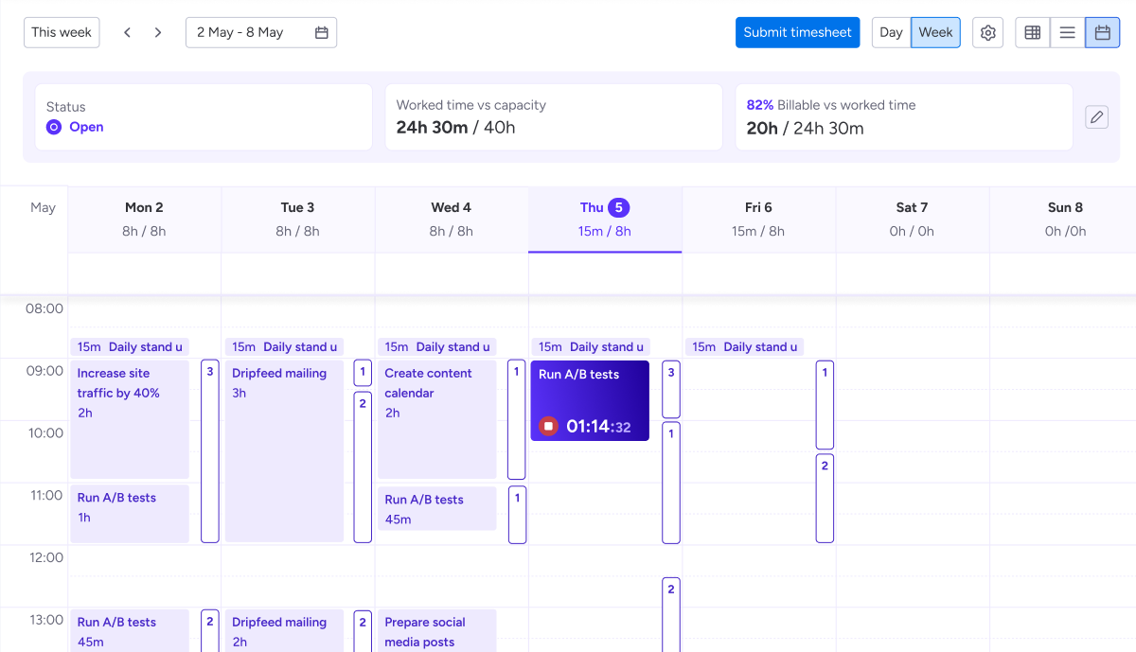Screen dimensions: 1136x652
Task: Open Monday's Daily stand up event
Action: point(130,346)
